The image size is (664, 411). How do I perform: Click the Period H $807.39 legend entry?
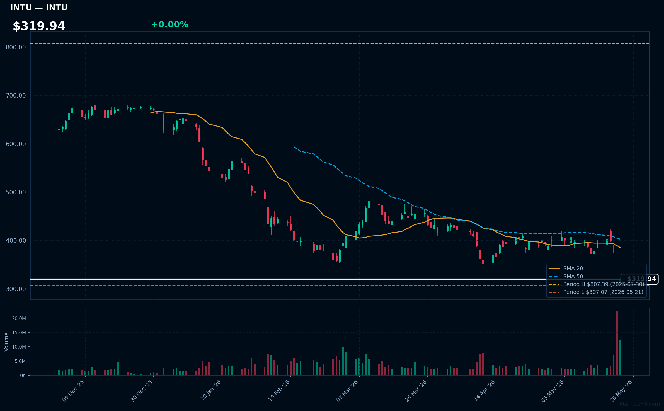click(x=597, y=284)
